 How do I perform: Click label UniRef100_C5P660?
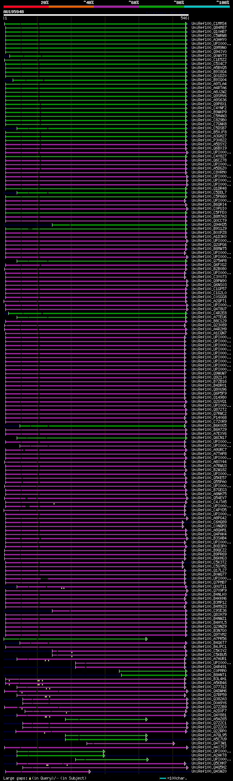pyautogui.click(x=209, y=197)
